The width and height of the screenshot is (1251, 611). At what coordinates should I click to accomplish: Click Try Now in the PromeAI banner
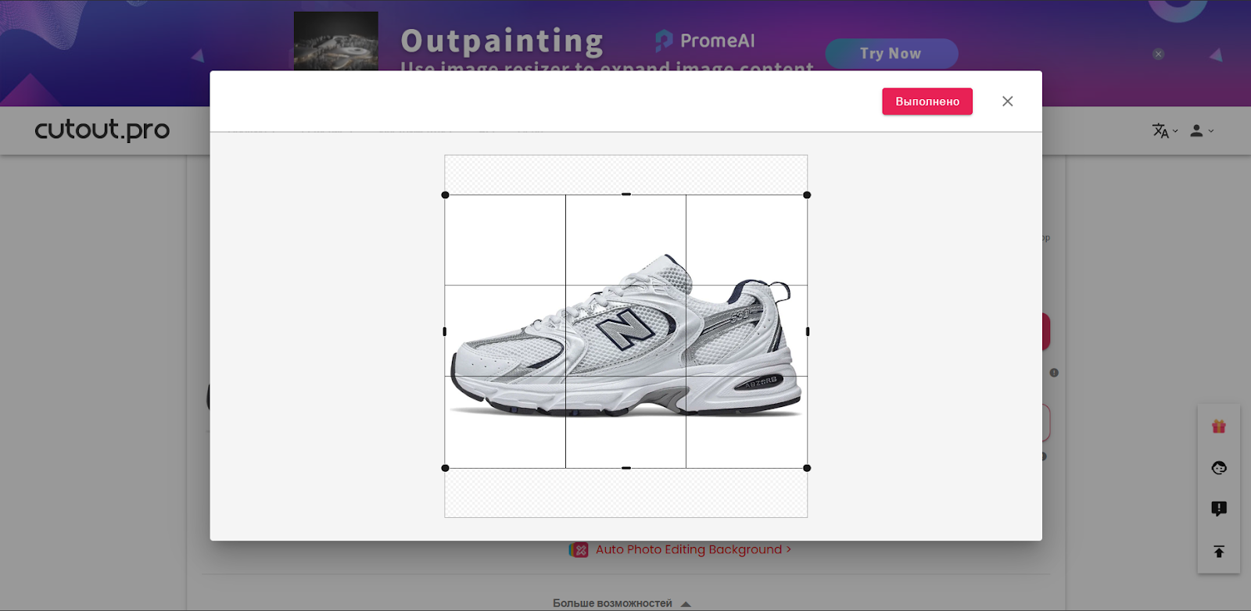coord(891,54)
